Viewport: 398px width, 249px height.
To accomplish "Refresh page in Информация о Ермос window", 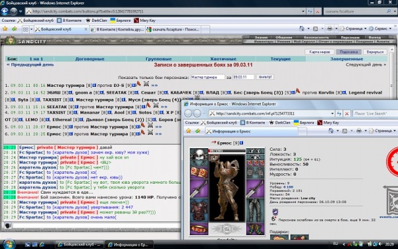I will 339,113.
